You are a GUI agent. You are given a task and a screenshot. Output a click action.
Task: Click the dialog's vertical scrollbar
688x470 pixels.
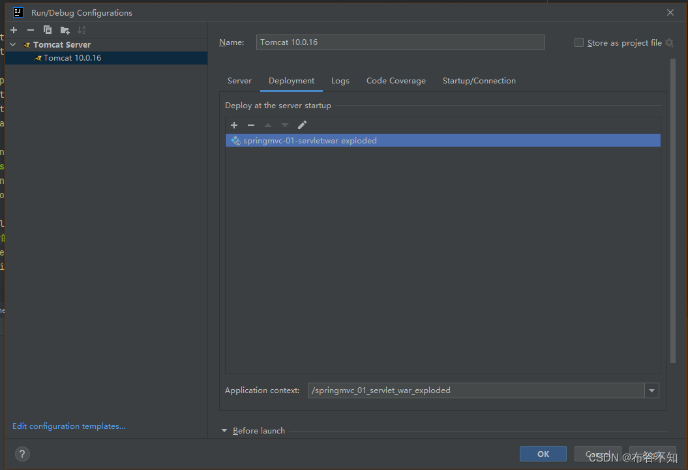[x=672, y=211]
